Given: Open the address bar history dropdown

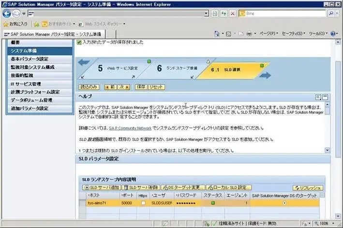Looking at the screenshot, I should coord(206,14).
